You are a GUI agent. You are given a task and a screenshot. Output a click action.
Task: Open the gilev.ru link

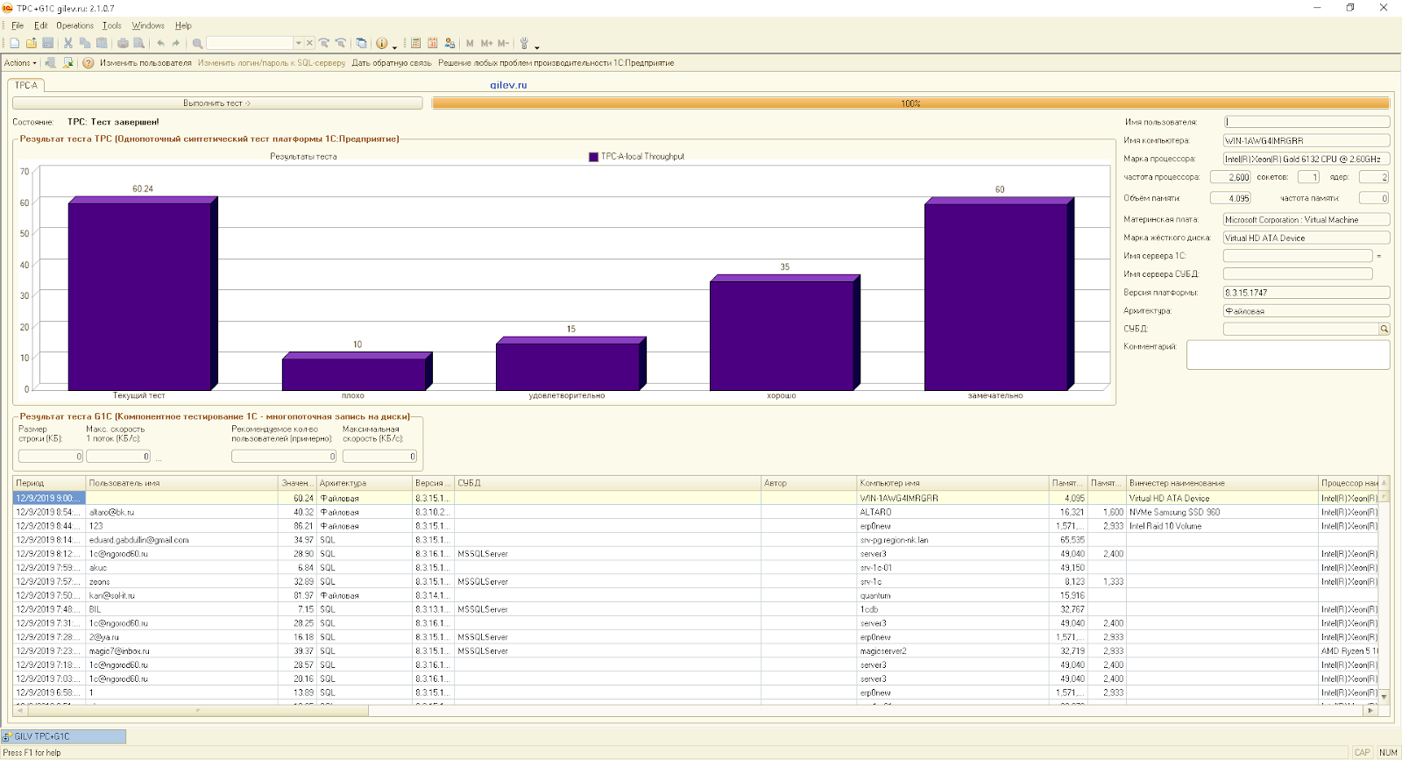(x=508, y=85)
